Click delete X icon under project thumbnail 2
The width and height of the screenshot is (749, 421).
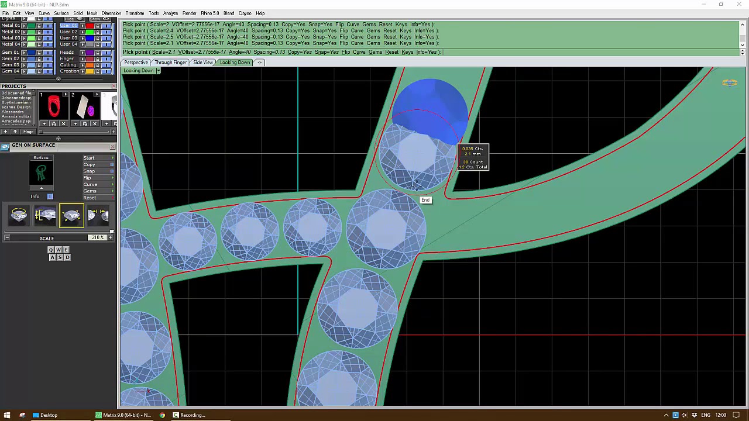click(95, 123)
